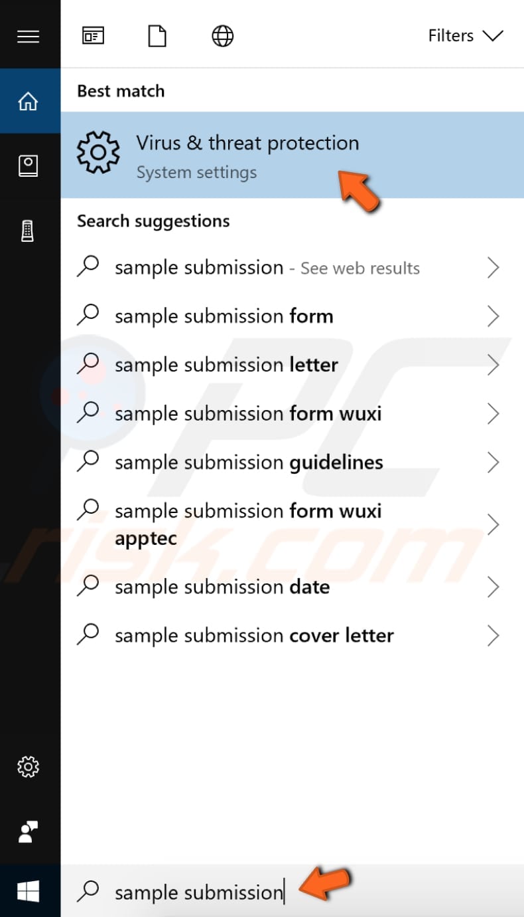Viewport: 524px width, 917px height.
Task: Select the Documents filter icon
Action: (157, 36)
